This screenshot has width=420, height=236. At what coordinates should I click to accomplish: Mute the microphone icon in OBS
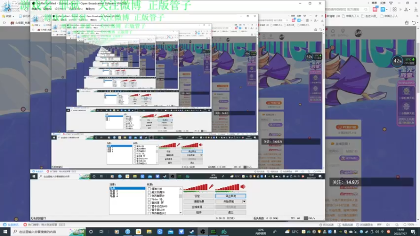[211, 187]
